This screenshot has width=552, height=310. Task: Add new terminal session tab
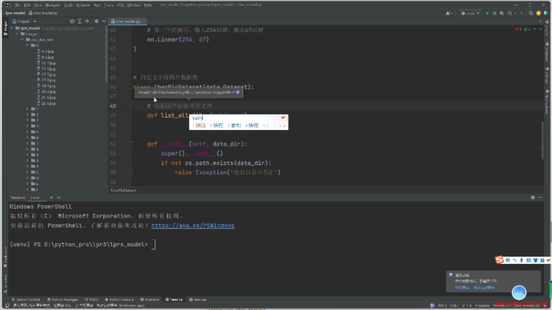(x=51, y=197)
